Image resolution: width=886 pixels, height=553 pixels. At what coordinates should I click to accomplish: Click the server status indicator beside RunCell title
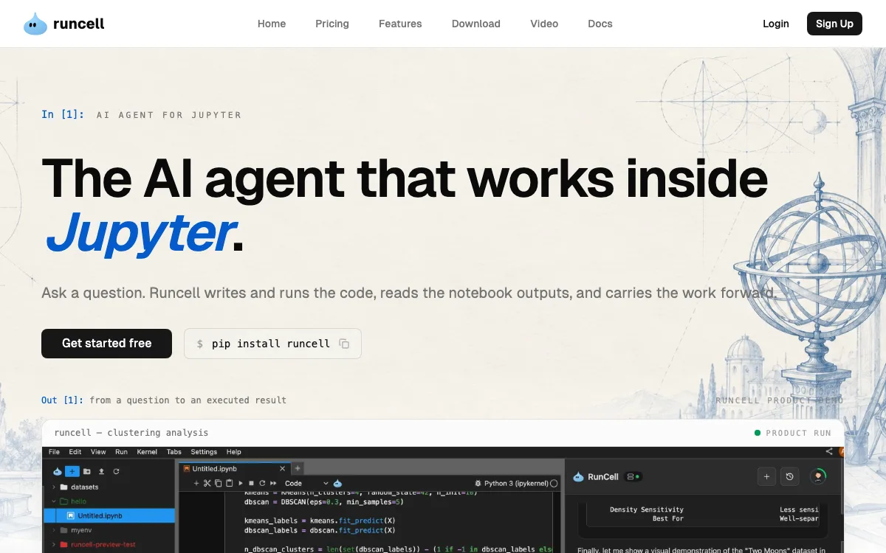(633, 477)
